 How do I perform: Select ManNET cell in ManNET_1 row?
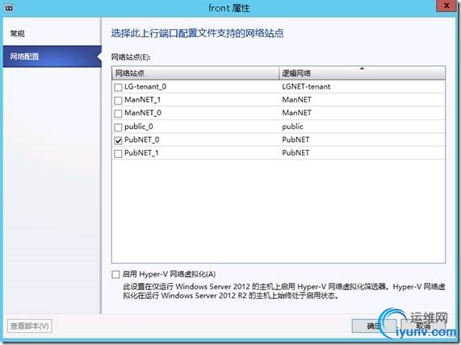296,100
